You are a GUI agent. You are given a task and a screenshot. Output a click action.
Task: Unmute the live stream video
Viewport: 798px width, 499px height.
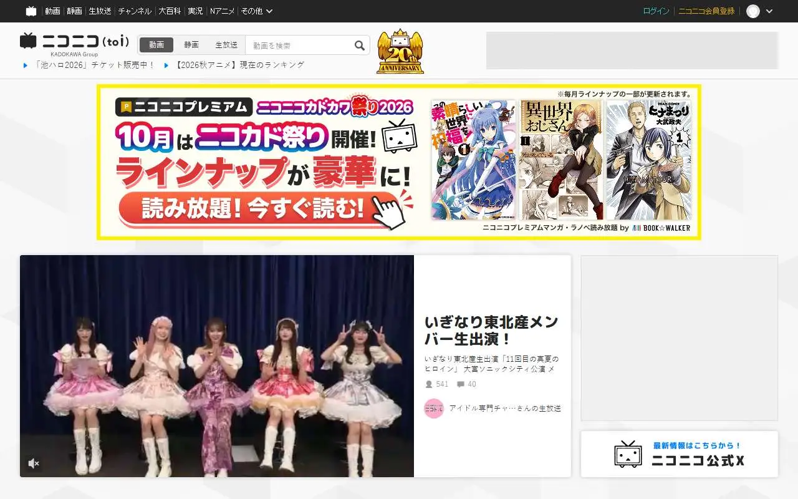(34, 463)
